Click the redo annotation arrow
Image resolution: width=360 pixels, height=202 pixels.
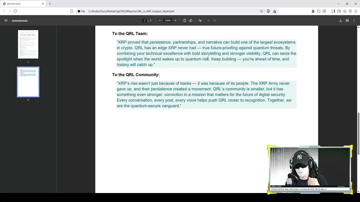[x=215, y=20]
